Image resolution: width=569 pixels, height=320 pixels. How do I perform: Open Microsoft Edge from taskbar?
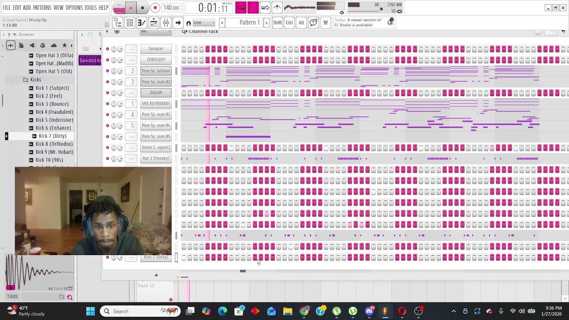(222, 311)
